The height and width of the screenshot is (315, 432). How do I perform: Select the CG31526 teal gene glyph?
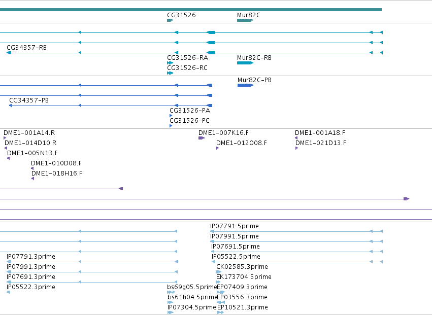tap(170, 20)
